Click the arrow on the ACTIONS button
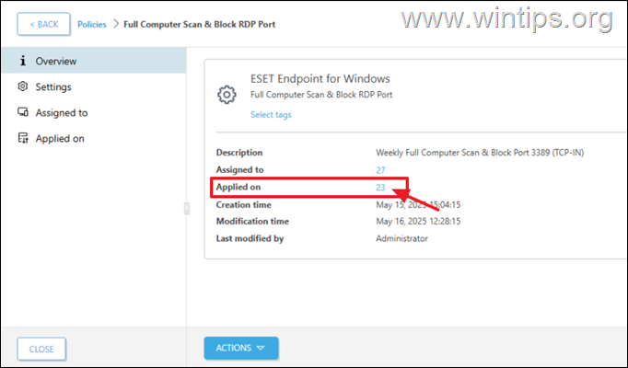 pyautogui.click(x=262, y=349)
